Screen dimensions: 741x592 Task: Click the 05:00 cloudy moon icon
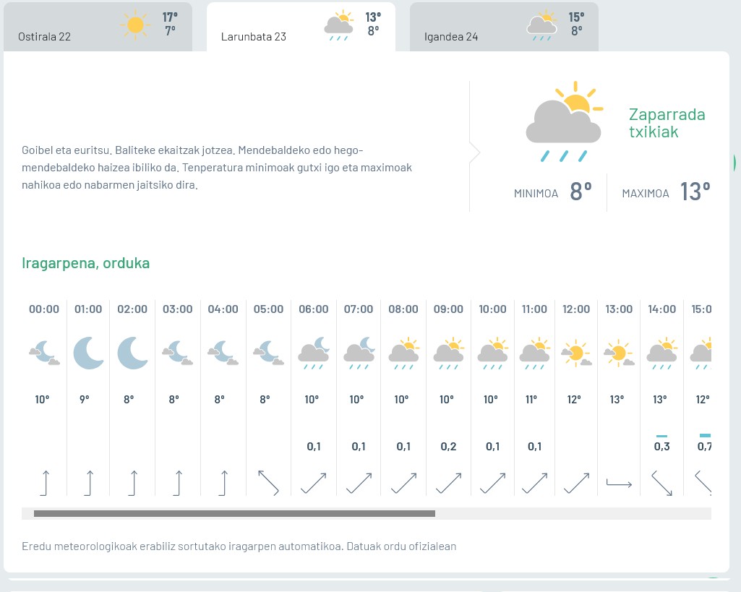268,353
